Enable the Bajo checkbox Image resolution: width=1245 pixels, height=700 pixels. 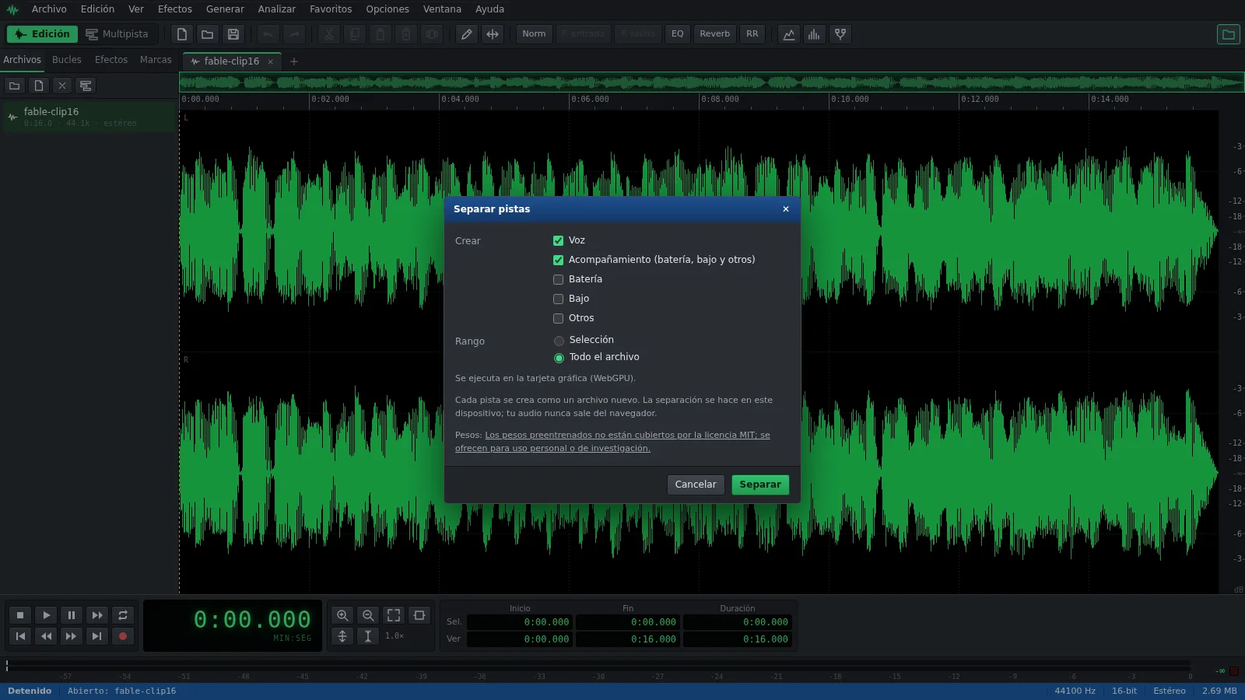point(558,299)
